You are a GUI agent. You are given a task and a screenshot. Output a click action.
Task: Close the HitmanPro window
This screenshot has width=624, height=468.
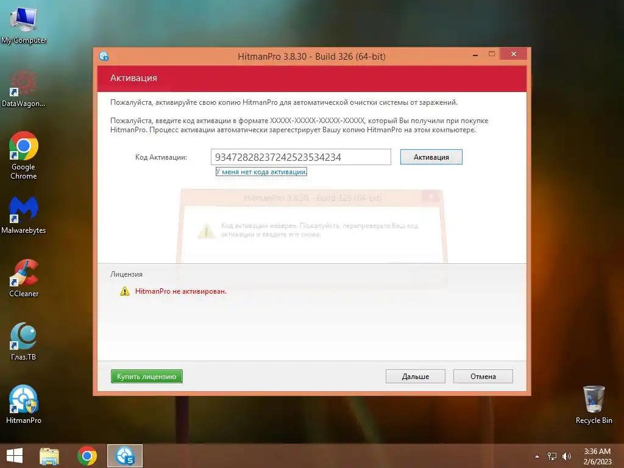pyautogui.click(x=513, y=54)
